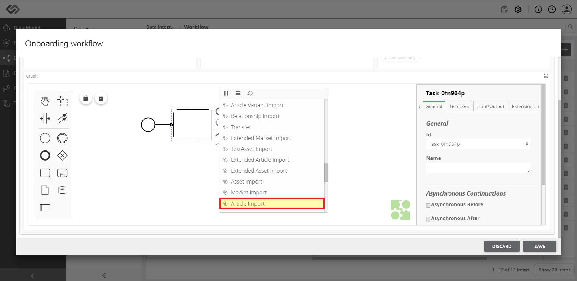Open the General properties tab
577x281 pixels.
tap(434, 106)
